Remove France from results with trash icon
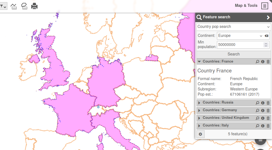This screenshot has width=272, height=150. click(x=268, y=62)
